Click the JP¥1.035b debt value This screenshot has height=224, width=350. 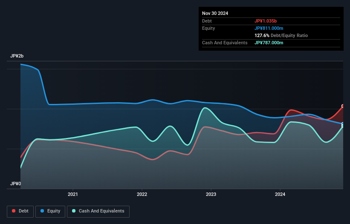pos(266,21)
